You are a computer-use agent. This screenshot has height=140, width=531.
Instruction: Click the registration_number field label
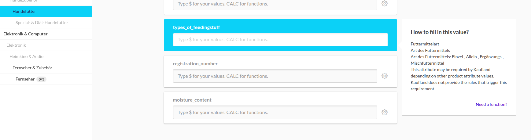point(195,64)
